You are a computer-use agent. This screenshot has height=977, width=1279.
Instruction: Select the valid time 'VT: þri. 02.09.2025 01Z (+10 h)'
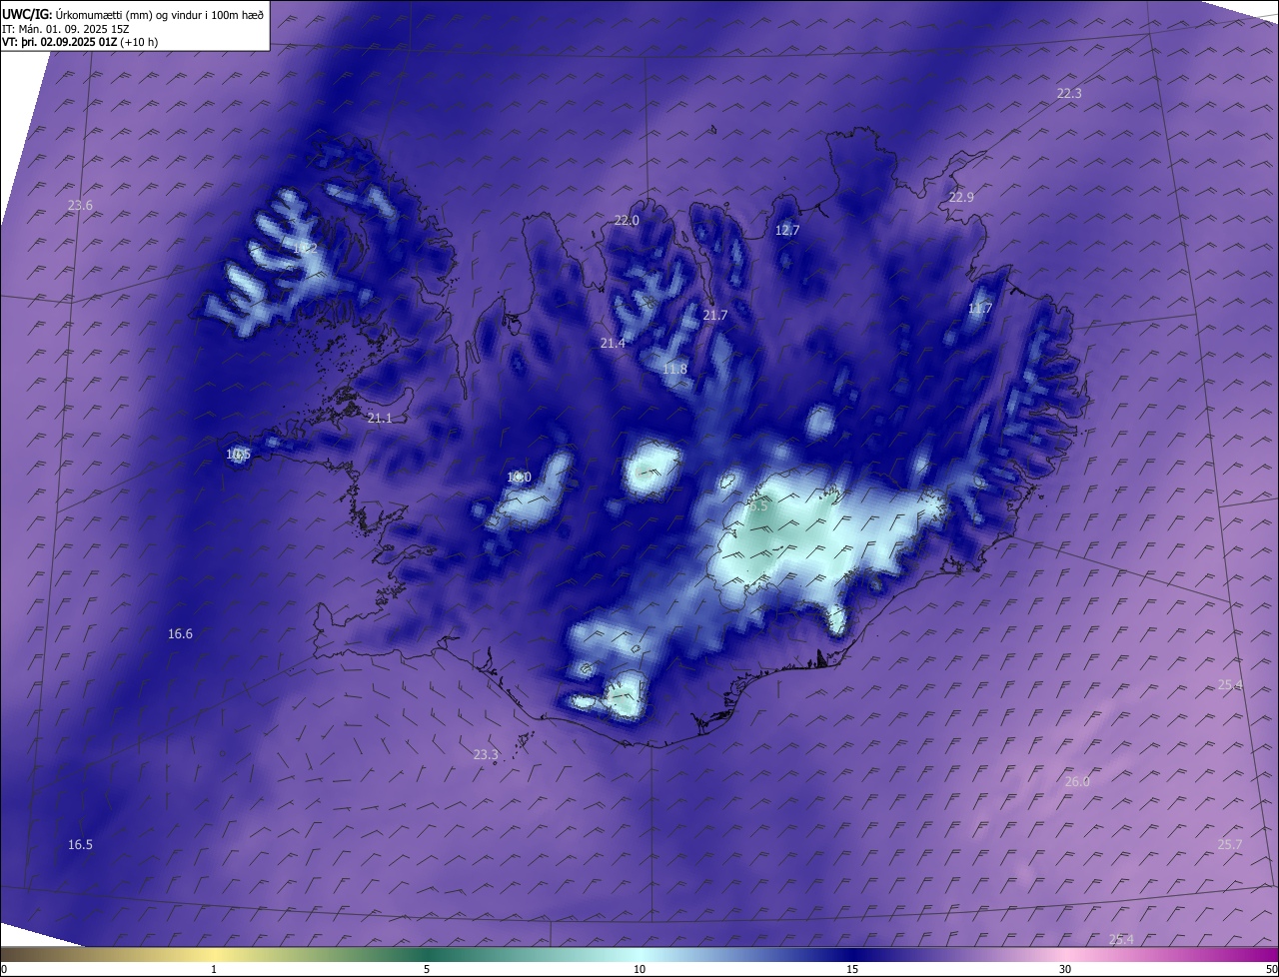coord(79,43)
